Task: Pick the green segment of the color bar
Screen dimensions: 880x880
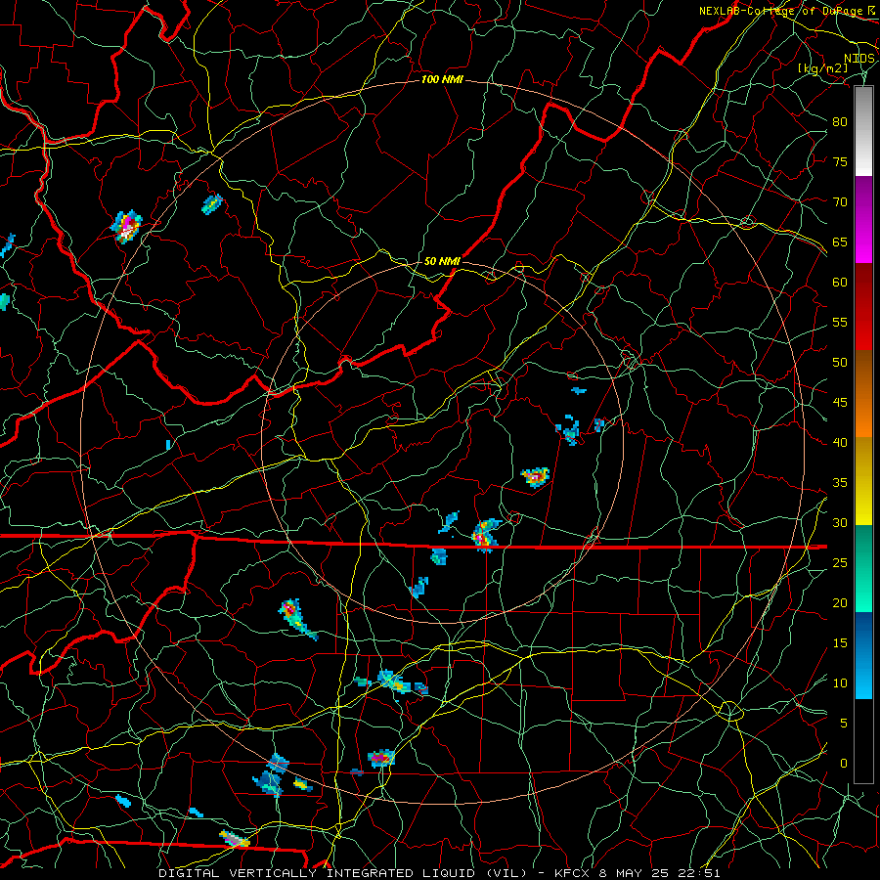Action: coord(863,568)
